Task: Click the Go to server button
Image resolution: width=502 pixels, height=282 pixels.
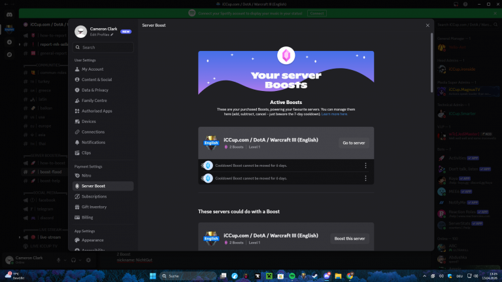Action: coord(354,143)
